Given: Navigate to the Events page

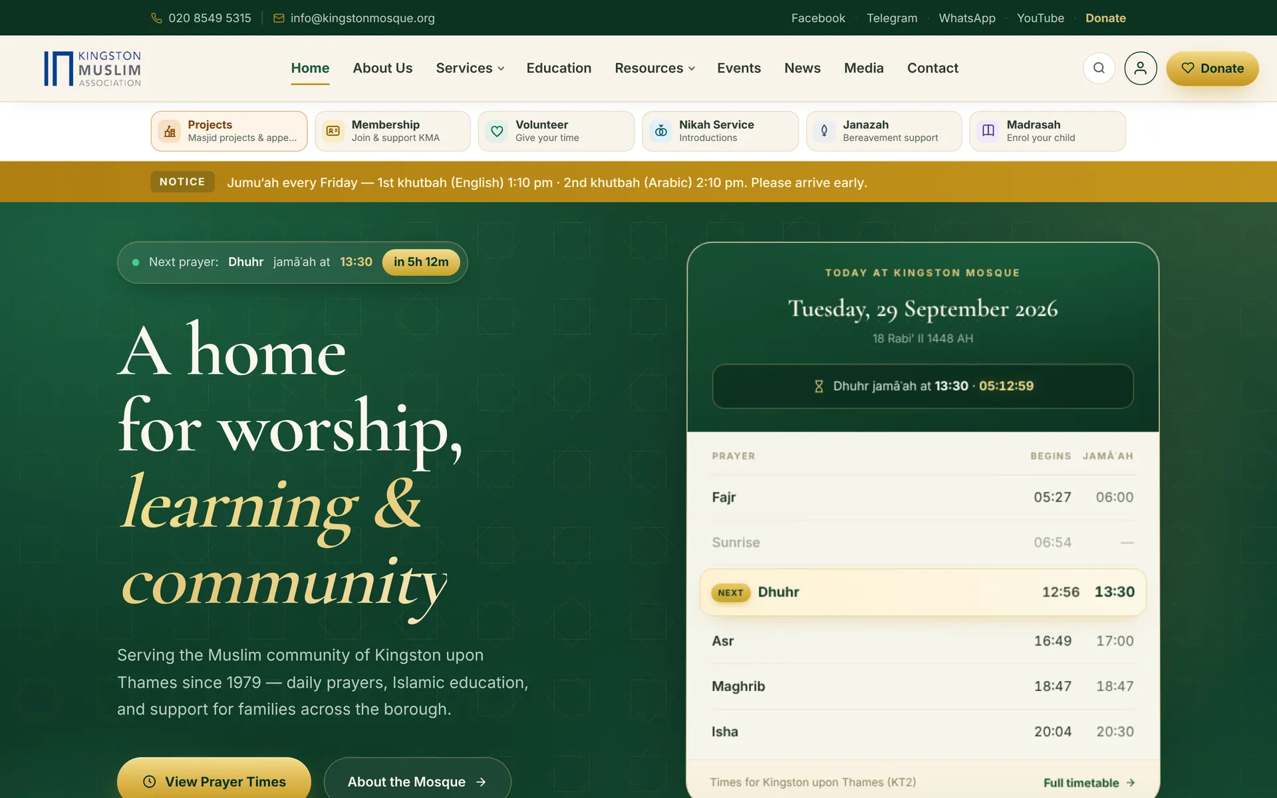Looking at the screenshot, I should [x=738, y=68].
